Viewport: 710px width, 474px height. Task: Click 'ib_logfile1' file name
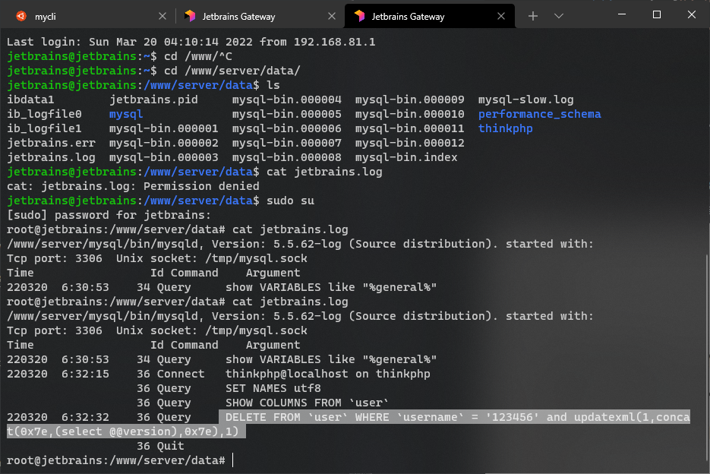[44, 128]
